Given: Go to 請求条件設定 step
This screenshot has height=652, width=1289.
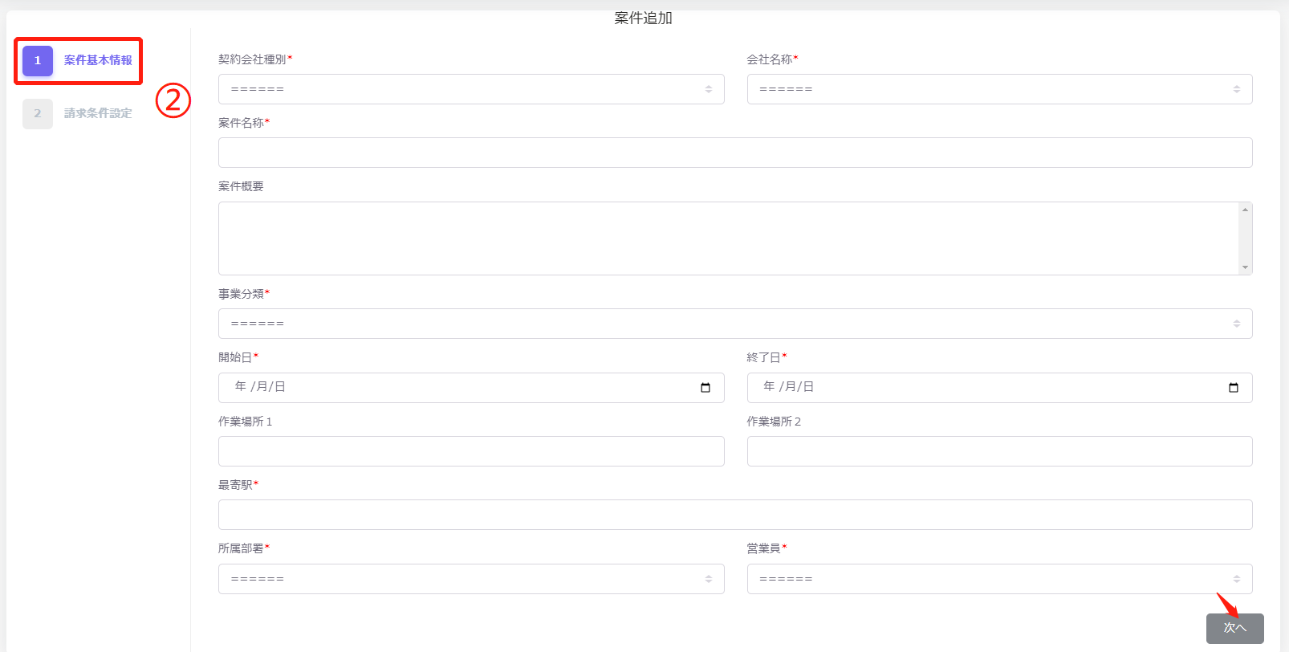Looking at the screenshot, I should pyautogui.click(x=98, y=113).
